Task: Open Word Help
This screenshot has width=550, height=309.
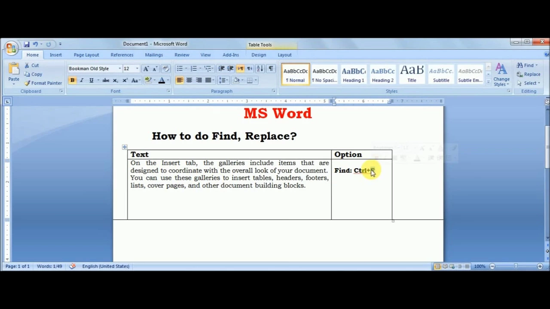Action: (x=546, y=55)
